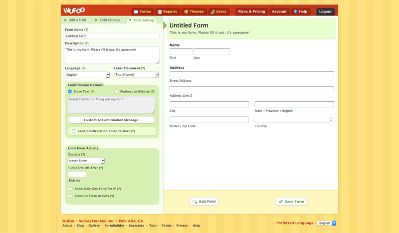Click the Wufoo logo
399x233 pixels.
[74, 10]
